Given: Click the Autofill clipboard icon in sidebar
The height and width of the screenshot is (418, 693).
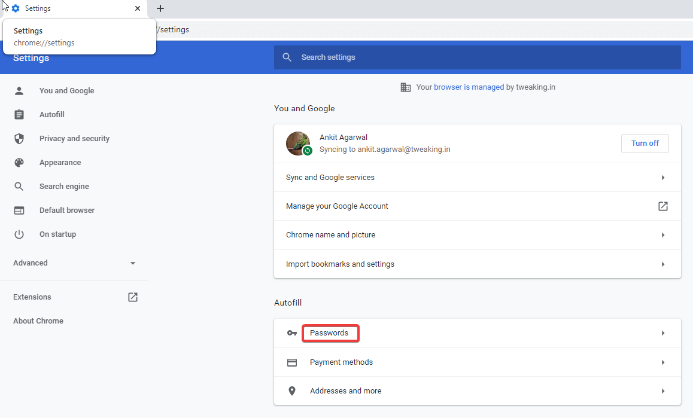Looking at the screenshot, I should [19, 115].
